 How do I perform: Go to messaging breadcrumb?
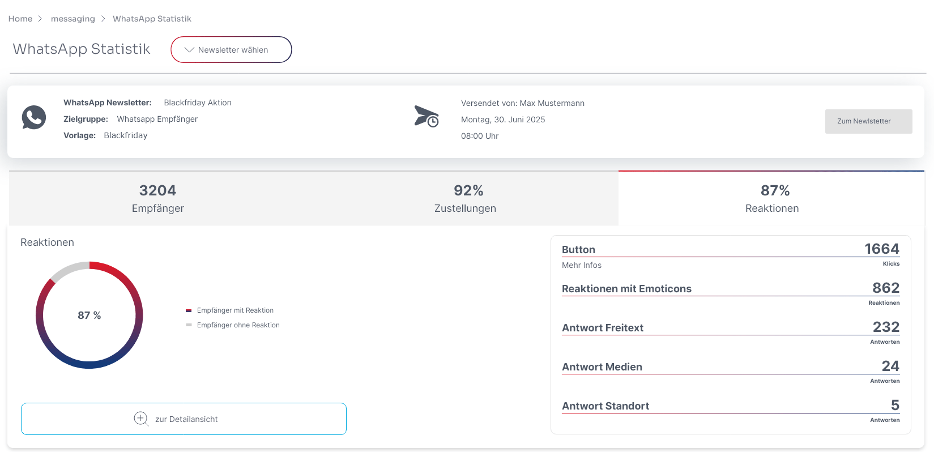(x=73, y=19)
